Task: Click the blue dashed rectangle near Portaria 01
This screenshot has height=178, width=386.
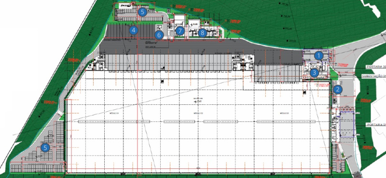Action: pos(347,124)
